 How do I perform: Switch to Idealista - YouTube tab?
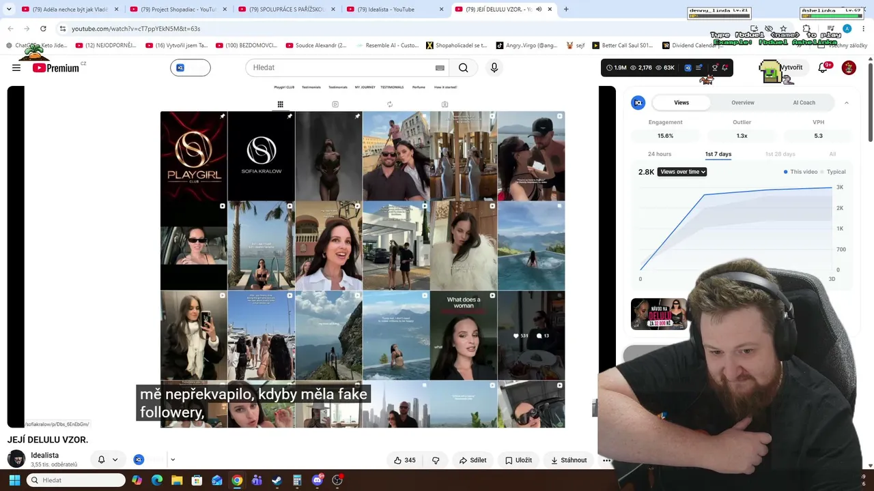(395, 10)
